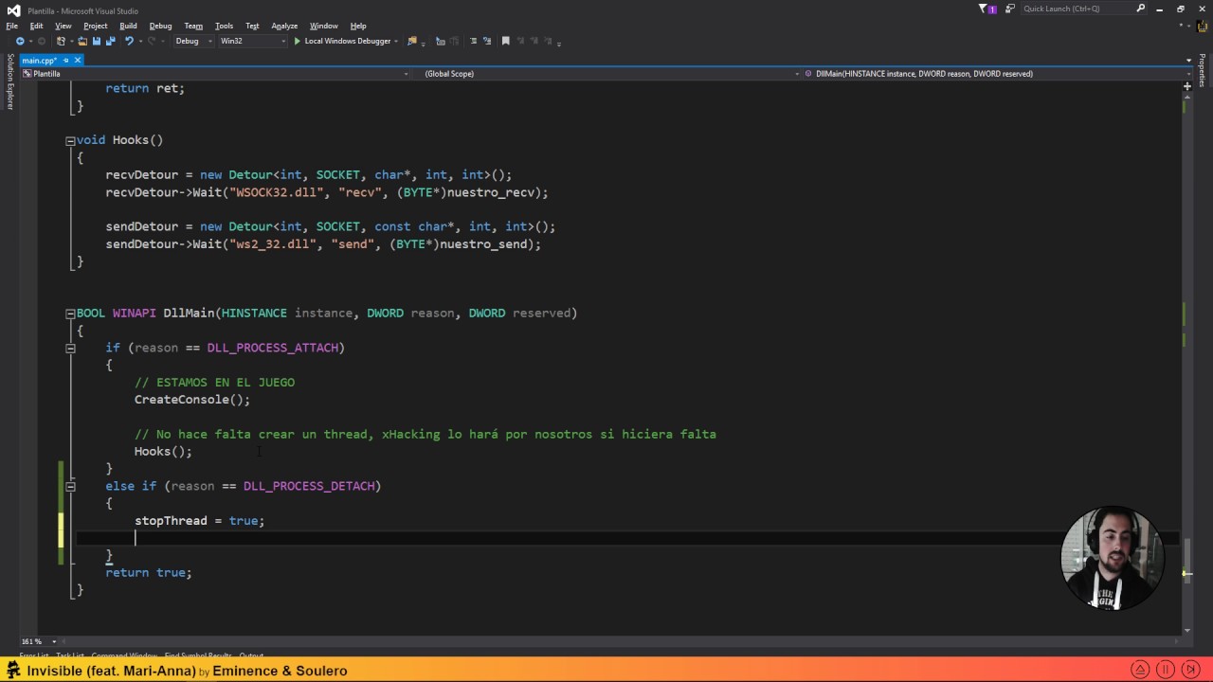Click the Open File folder icon
This screenshot has height=682, width=1213.
coord(82,41)
